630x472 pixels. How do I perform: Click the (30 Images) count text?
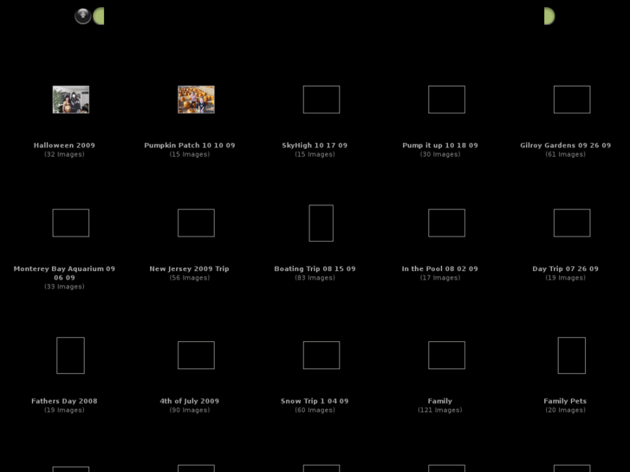tap(440, 154)
